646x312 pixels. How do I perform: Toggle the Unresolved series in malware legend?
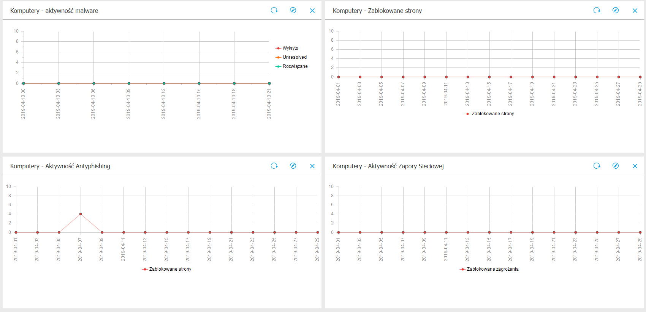point(294,57)
